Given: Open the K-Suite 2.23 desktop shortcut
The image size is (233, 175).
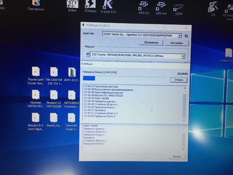Looking at the screenshot, I should (107, 5).
